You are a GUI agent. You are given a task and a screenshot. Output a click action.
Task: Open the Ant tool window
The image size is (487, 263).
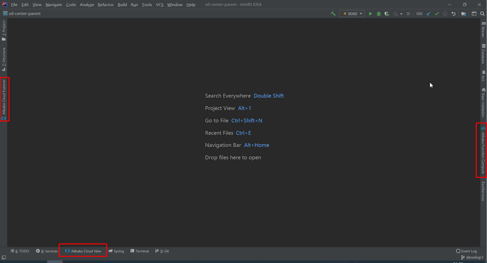point(483,76)
